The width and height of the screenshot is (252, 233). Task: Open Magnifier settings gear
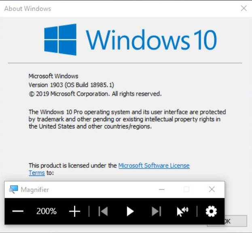211,211
